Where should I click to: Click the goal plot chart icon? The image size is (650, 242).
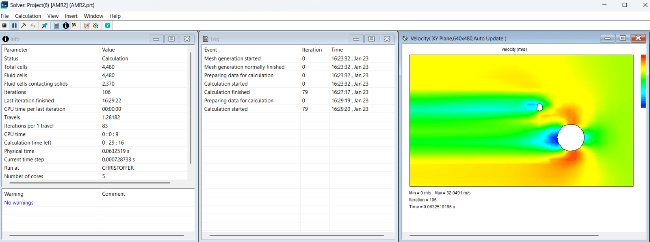tap(87, 26)
